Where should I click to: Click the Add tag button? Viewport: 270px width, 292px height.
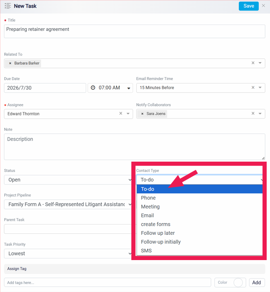pyautogui.click(x=257, y=282)
